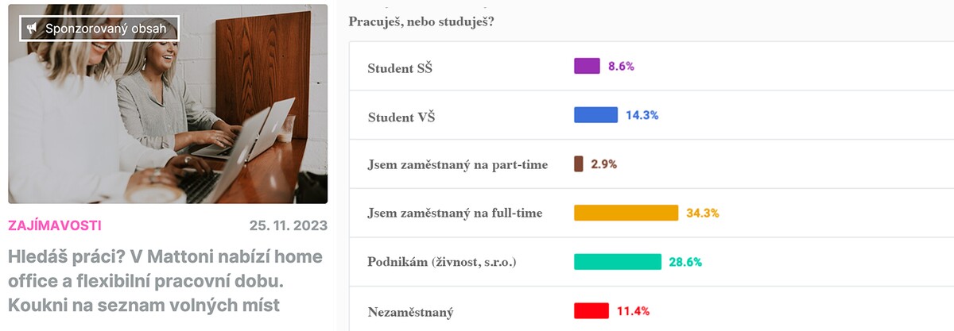The image size is (954, 331).
Task: Click the teal Podnikám result bar
Action: 618,262
